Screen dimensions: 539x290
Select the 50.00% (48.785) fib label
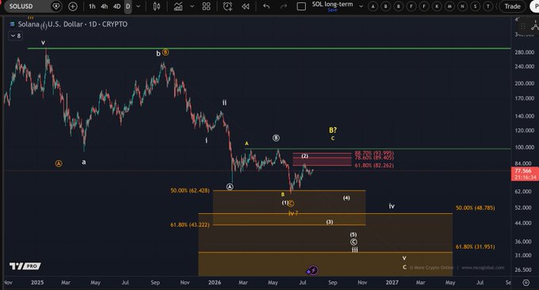(475, 208)
